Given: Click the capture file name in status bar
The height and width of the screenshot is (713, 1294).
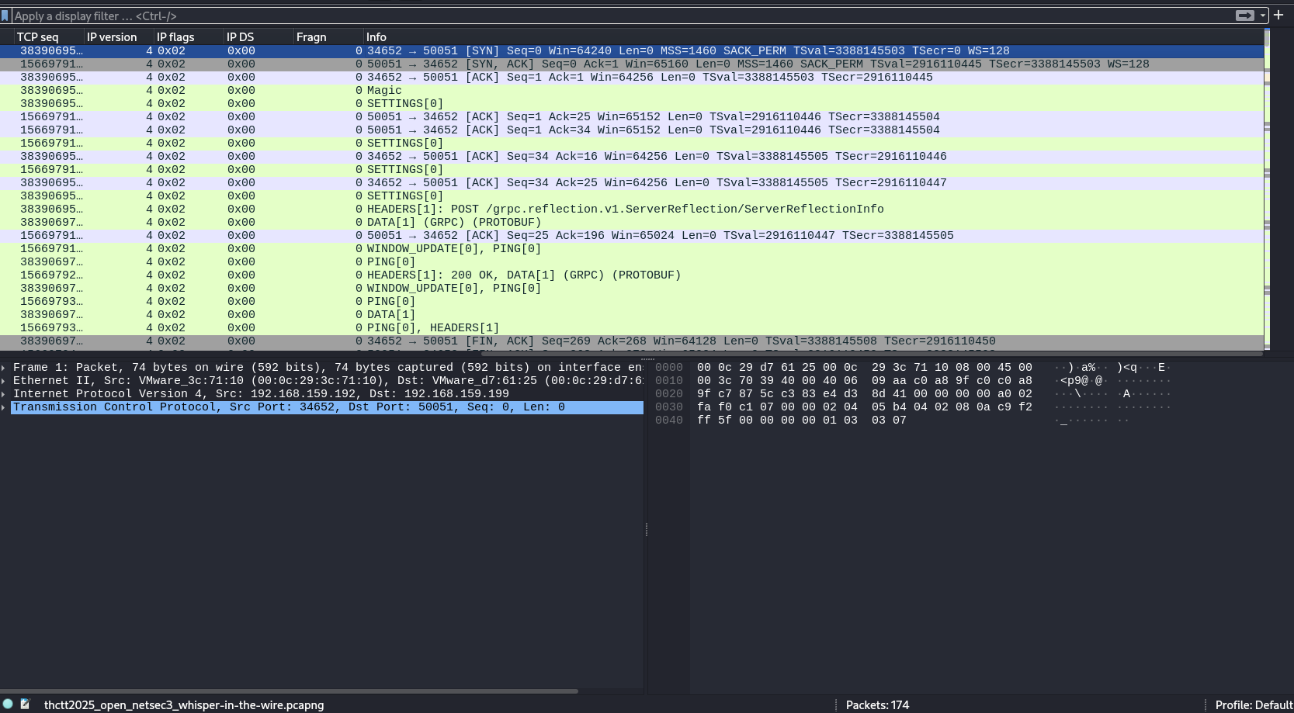Looking at the screenshot, I should pyautogui.click(x=184, y=704).
